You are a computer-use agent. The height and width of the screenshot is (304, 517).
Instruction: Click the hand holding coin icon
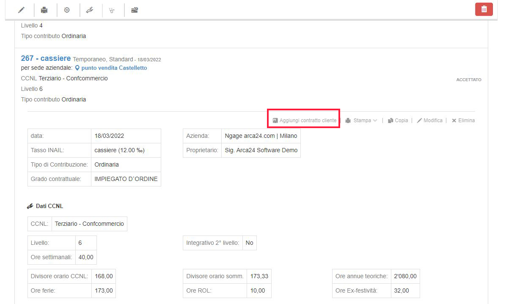coord(89,10)
